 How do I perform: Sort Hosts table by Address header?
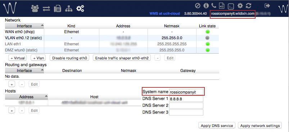[26, 97]
